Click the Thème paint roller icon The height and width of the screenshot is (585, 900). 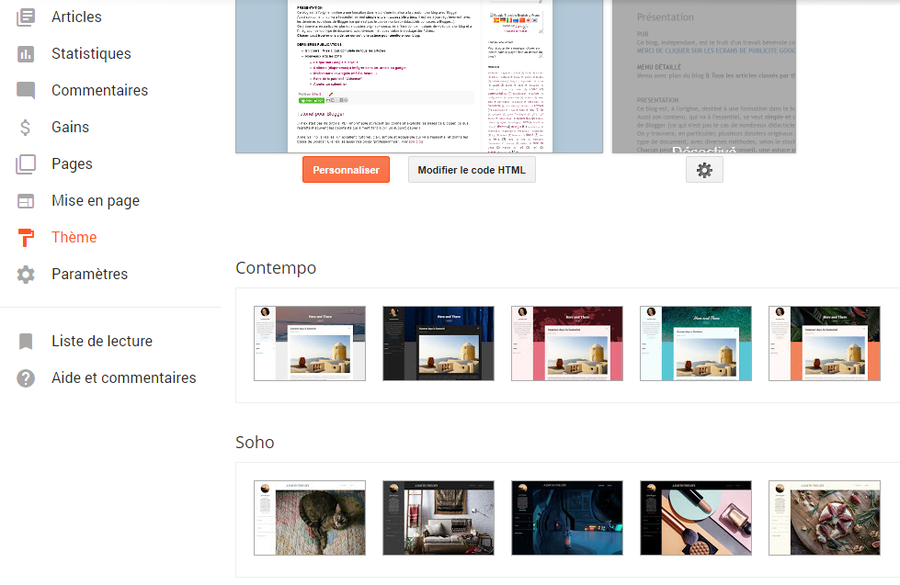click(x=25, y=237)
